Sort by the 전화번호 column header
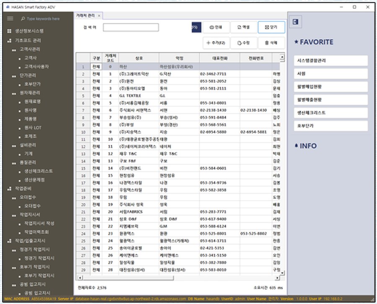The height and width of the screenshot is (304, 377). [256, 58]
